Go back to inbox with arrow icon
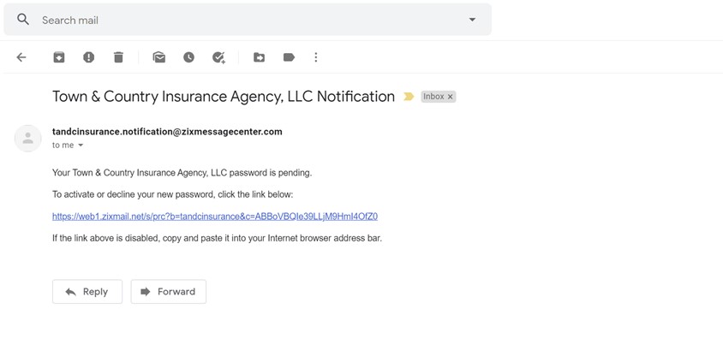723x339 pixels. point(21,57)
